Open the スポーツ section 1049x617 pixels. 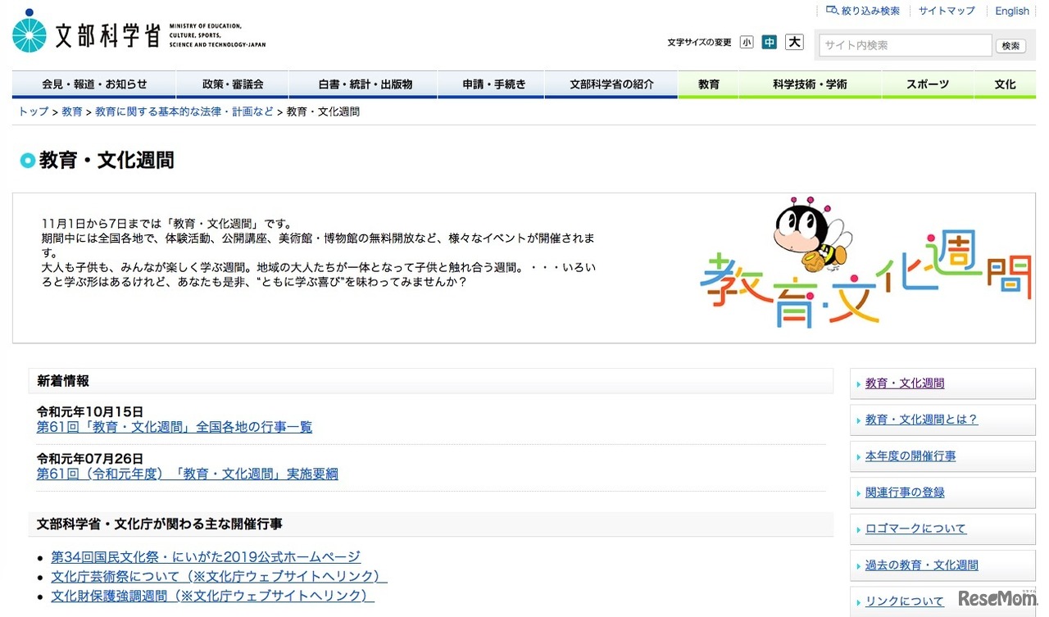[927, 84]
